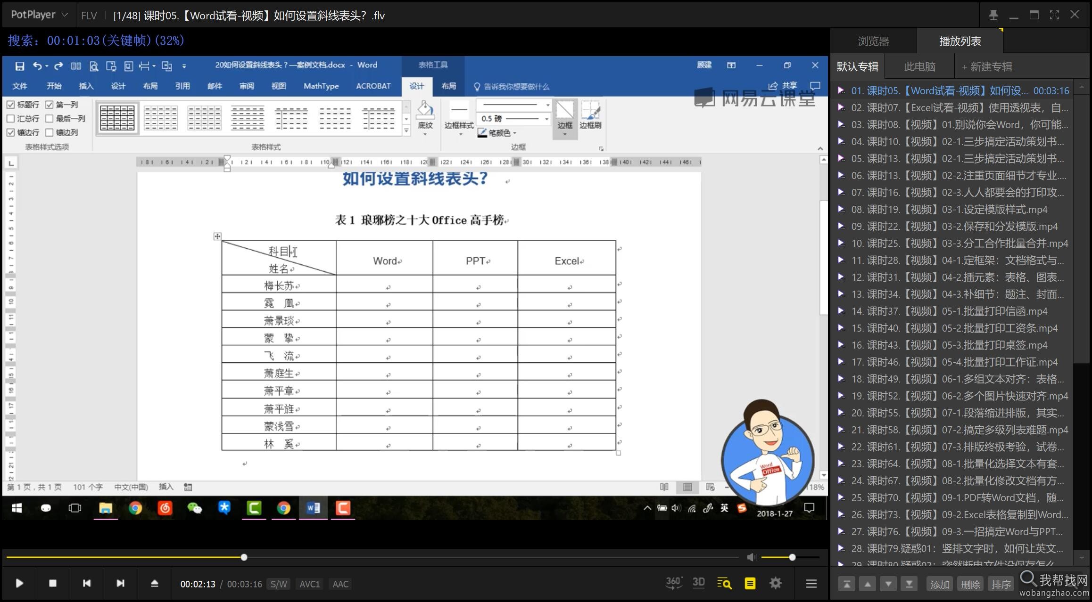Open the PotPlayer hamburger menu
Viewport: 1092px width, 602px height.
pos(811,584)
